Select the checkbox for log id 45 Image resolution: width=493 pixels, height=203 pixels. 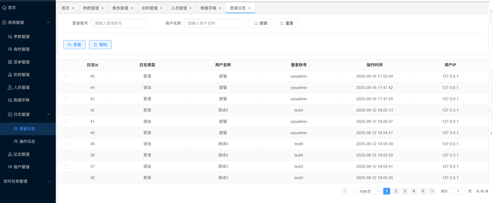(66, 76)
